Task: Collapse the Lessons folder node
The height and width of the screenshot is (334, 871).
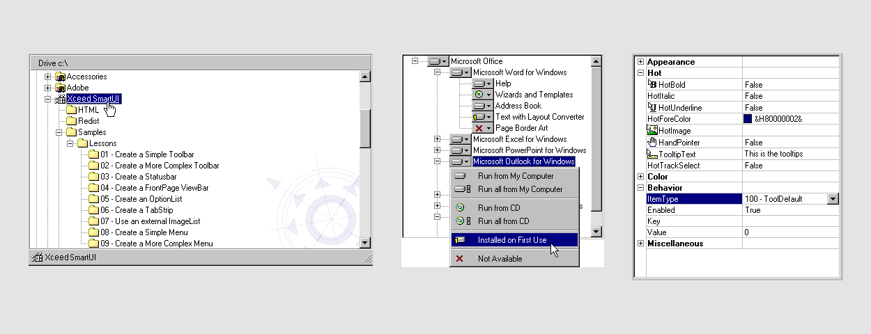Action: pyautogui.click(x=70, y=143)
